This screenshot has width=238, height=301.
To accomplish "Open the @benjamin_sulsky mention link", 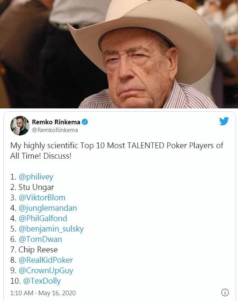I will (x=51, y=229).
